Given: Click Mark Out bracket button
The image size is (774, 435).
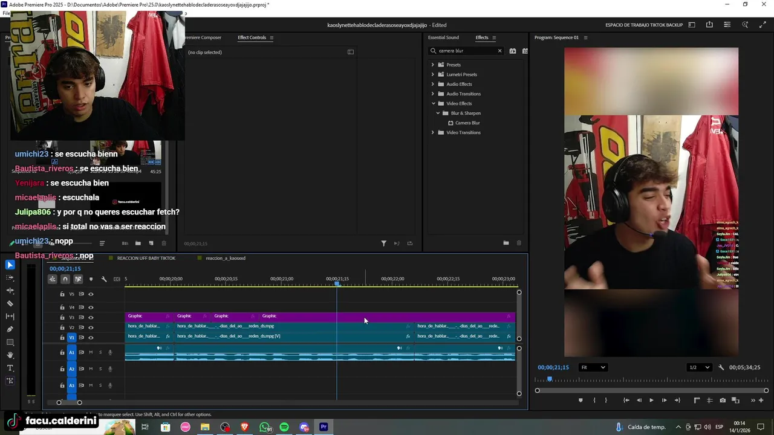Looking at the screenshot, I should [x=606, y=400].
